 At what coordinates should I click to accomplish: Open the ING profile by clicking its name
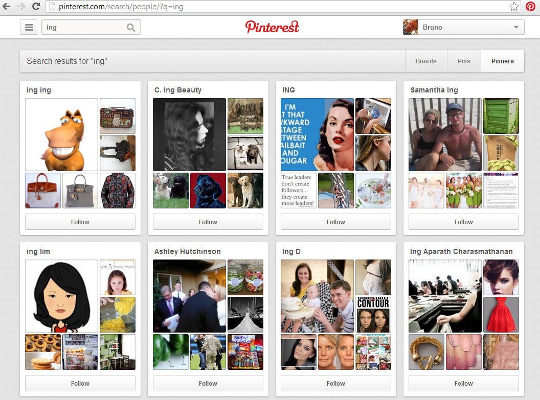[288, 90]
